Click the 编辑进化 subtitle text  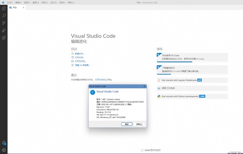(79, 41)
